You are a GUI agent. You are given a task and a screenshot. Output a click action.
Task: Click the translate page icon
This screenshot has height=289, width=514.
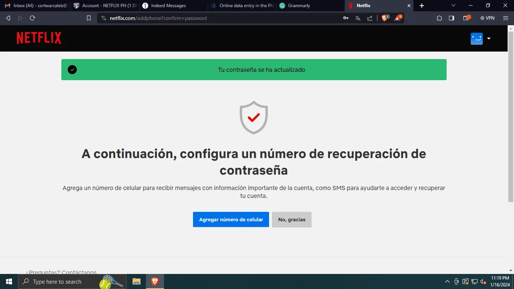(x=358, y=18)
